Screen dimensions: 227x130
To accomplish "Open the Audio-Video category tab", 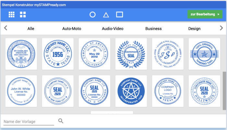I will 113,29.
